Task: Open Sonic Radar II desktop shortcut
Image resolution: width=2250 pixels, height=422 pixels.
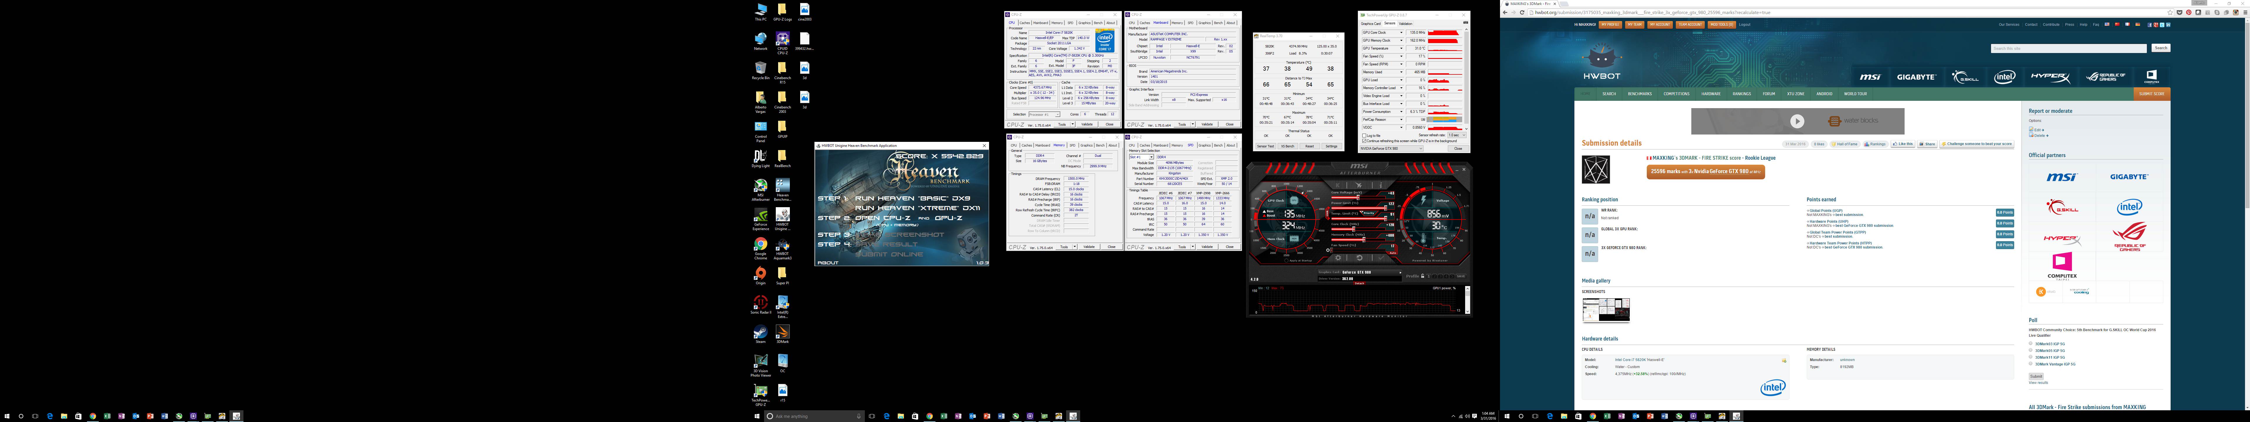Action: pyautogui.click(x=761, y=305)
